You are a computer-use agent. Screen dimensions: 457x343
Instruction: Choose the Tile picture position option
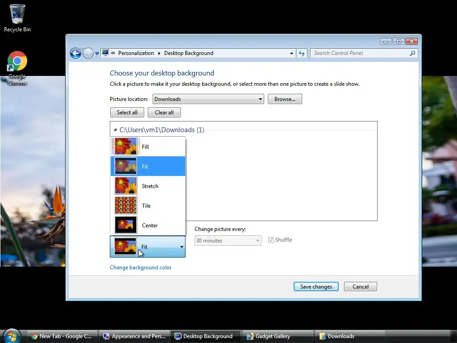148,205
